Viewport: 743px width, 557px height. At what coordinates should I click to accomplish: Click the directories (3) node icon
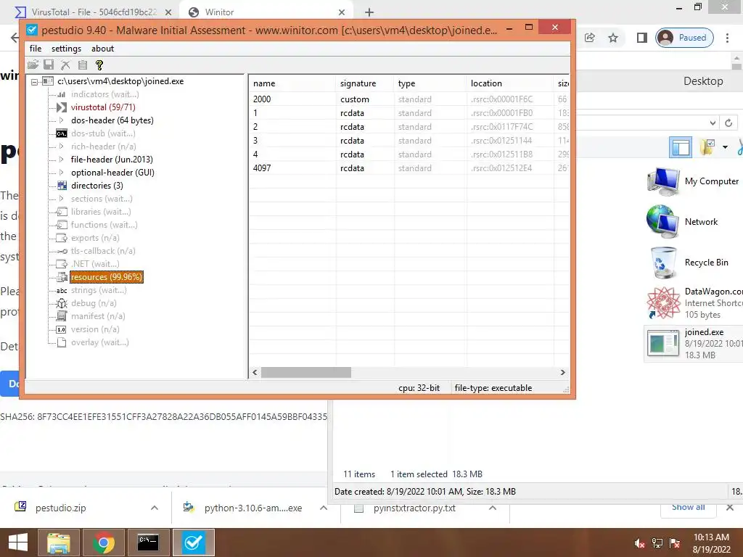(x=62, y=186)
